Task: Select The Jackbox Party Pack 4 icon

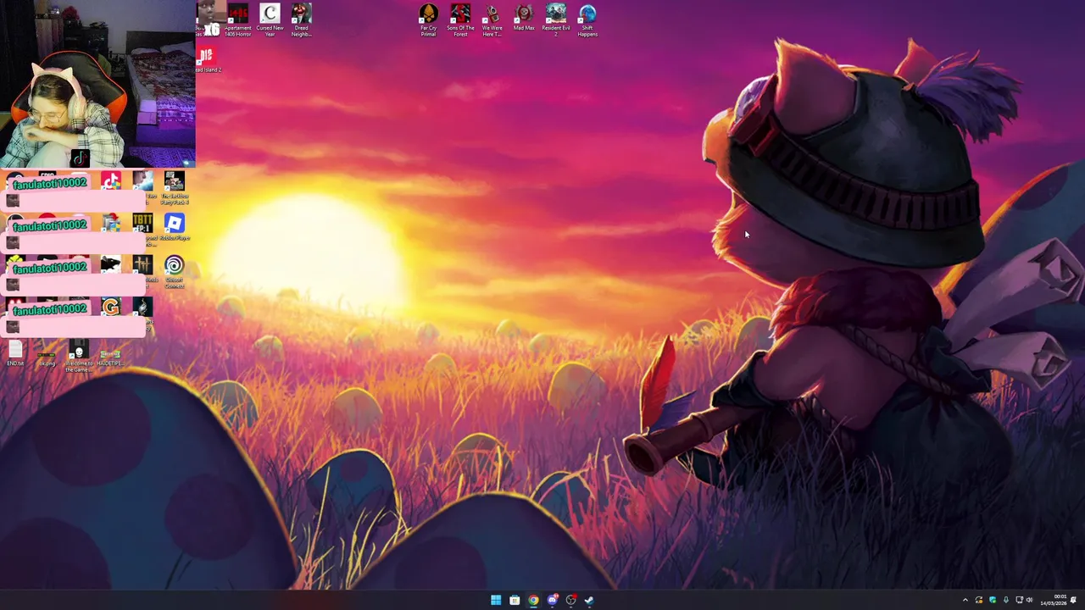Action: tap(174, 188)
